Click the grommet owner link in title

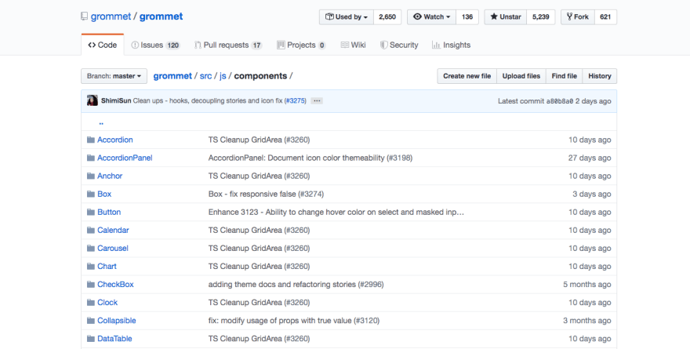pos(111,16)
